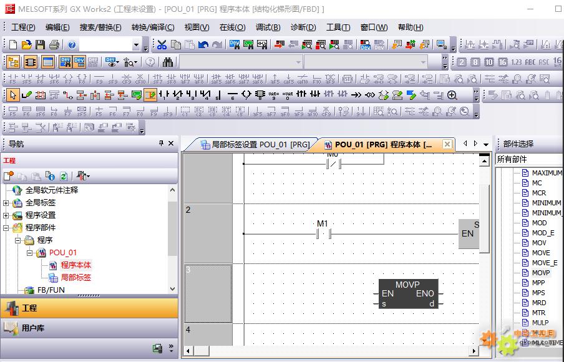Select MOVP in the parts list
This screenshot has height=362, width=564.
(x=541, y=273)
